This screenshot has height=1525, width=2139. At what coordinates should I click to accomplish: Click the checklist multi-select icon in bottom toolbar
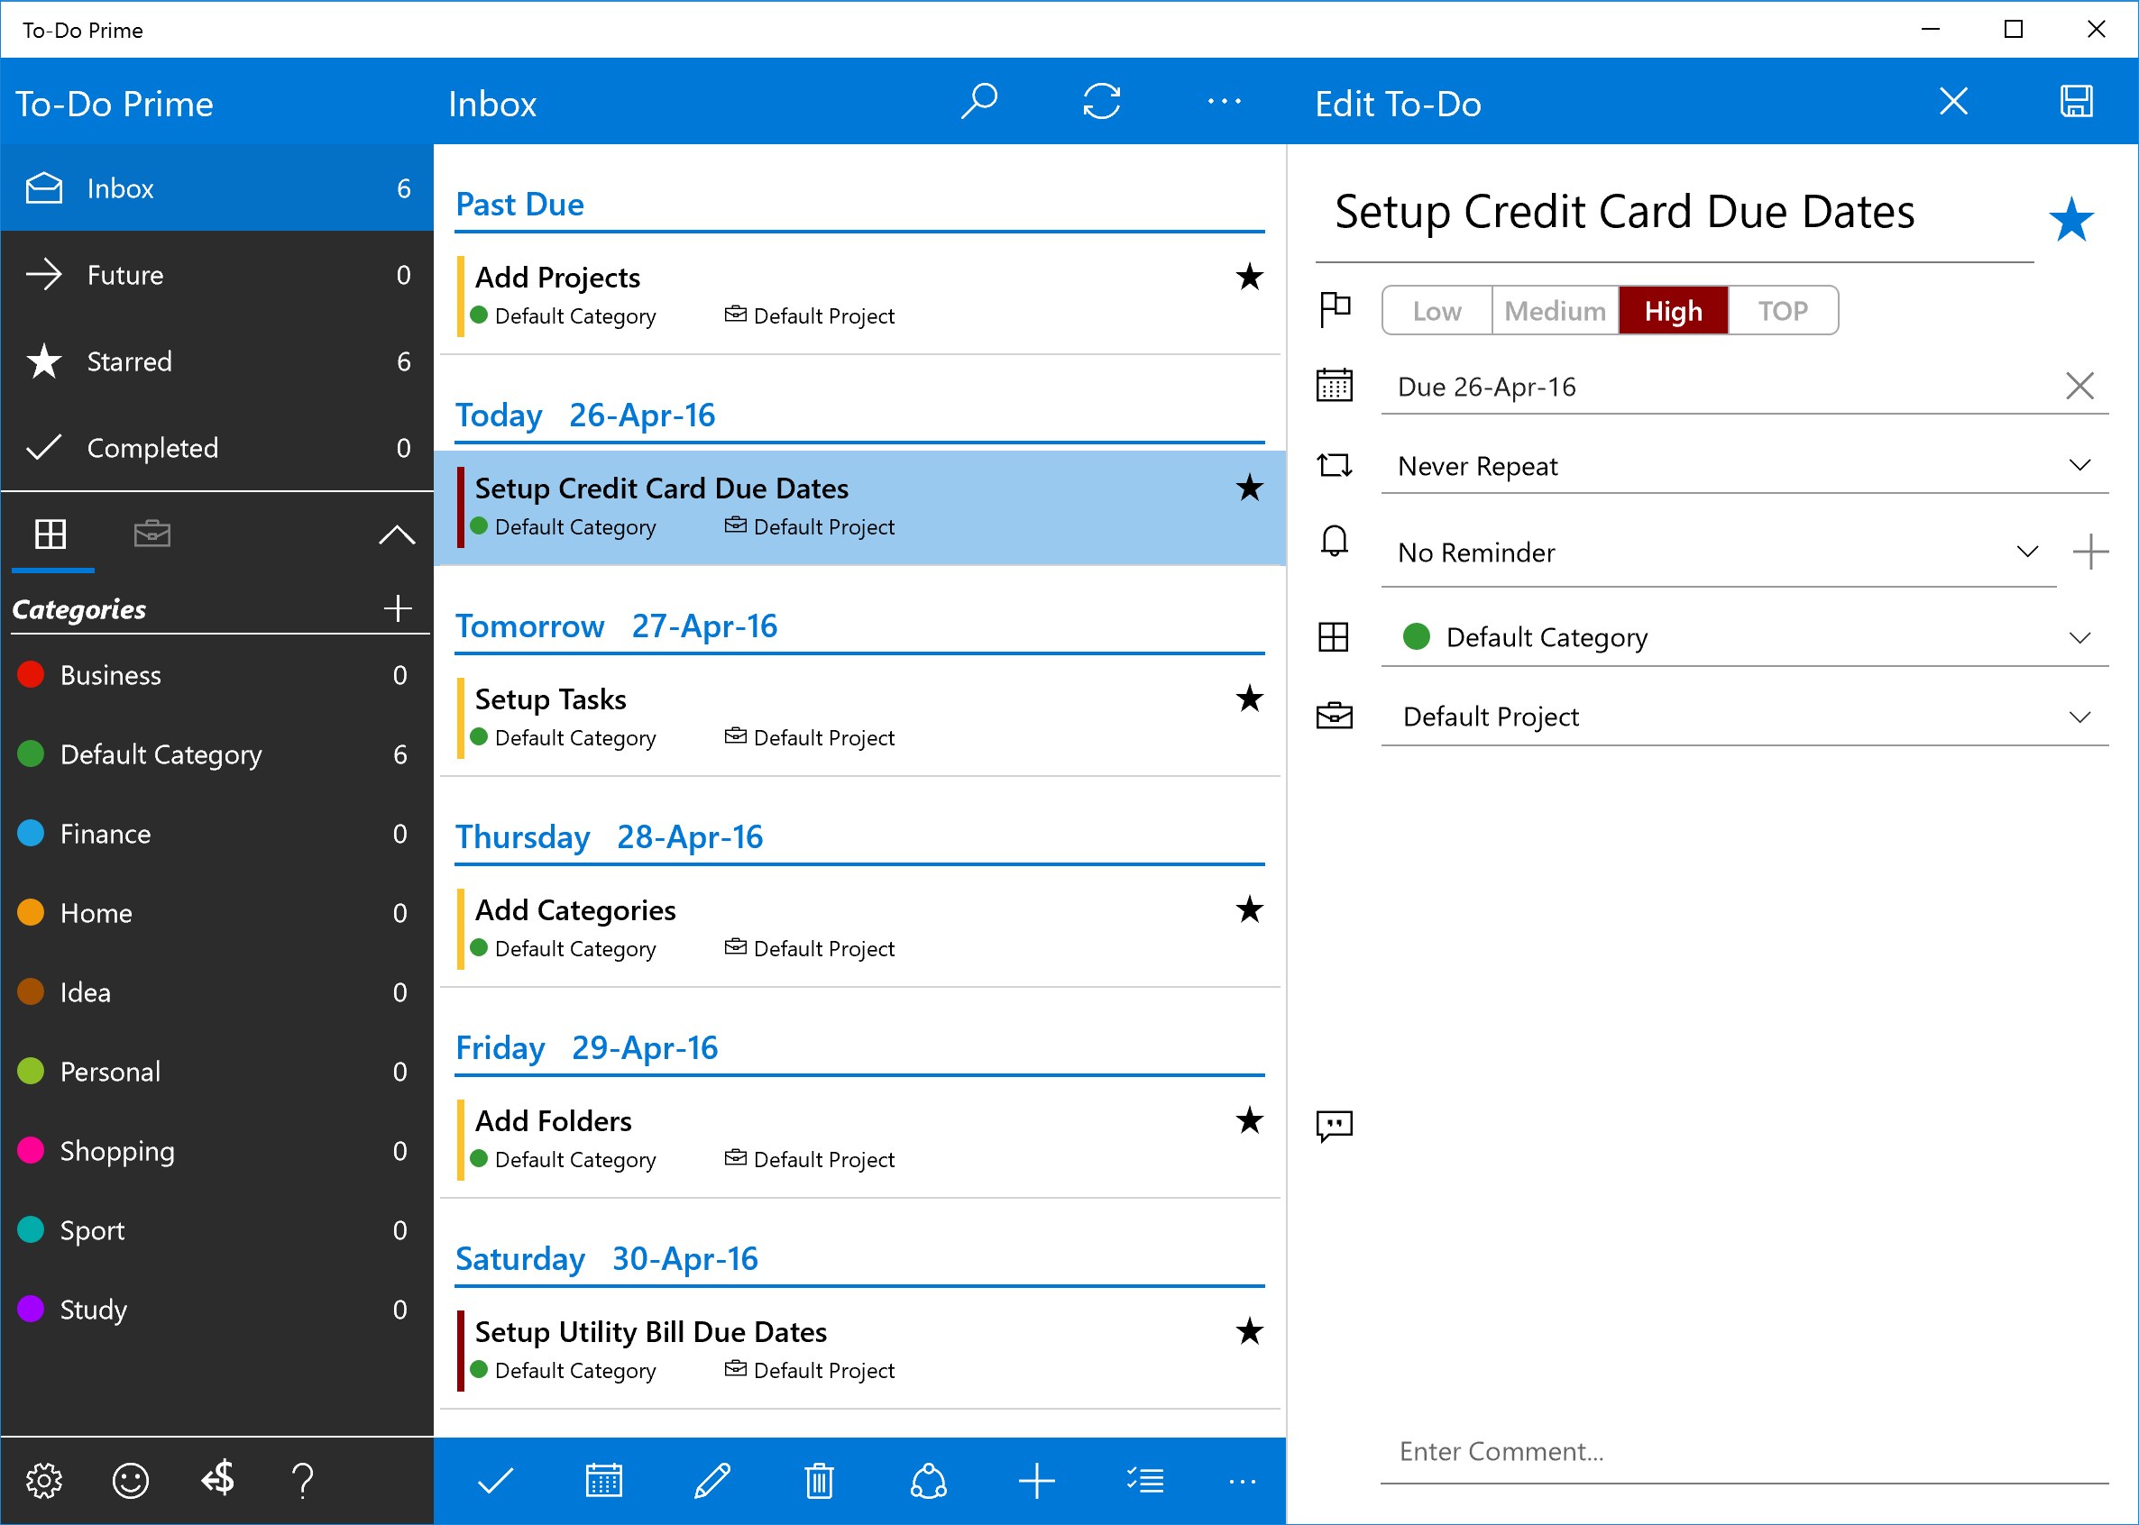pyautogui.click(x=1145, y=1481)
